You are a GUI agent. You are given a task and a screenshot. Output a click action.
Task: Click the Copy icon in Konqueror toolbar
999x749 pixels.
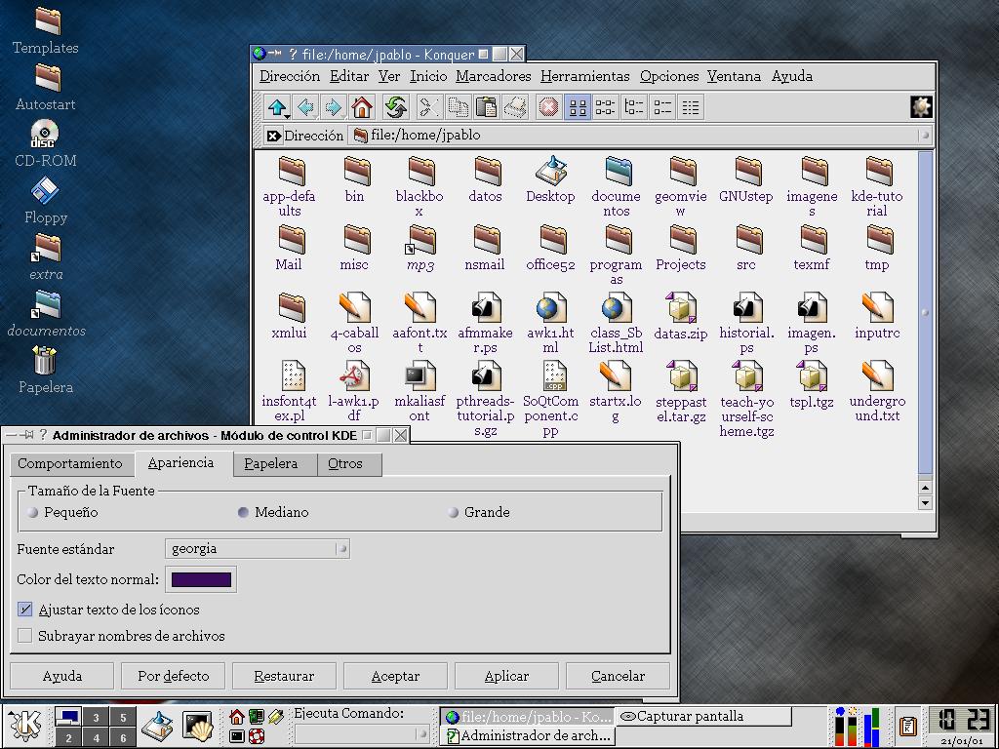[x=458, y=107]
